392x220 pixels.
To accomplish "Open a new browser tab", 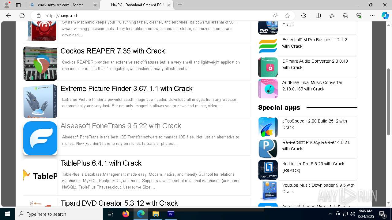I will pyautogui.click(x=180, y=5).
